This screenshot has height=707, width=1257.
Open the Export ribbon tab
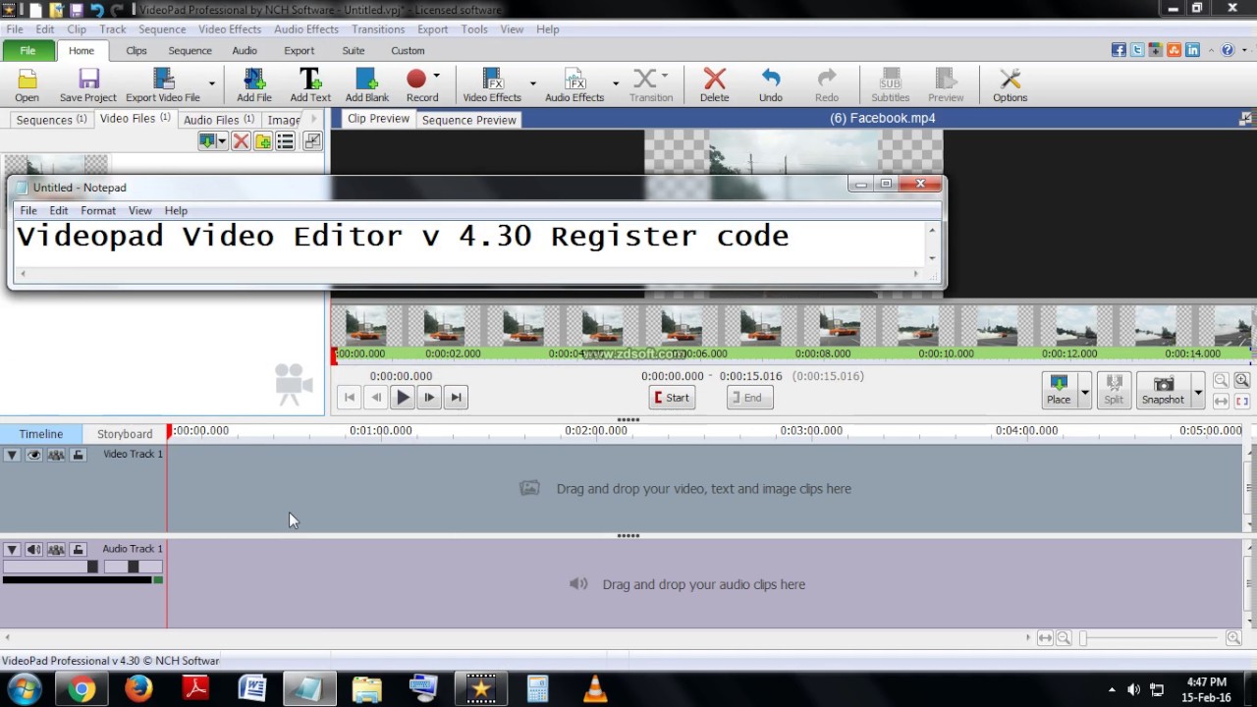tap(300, 51)
